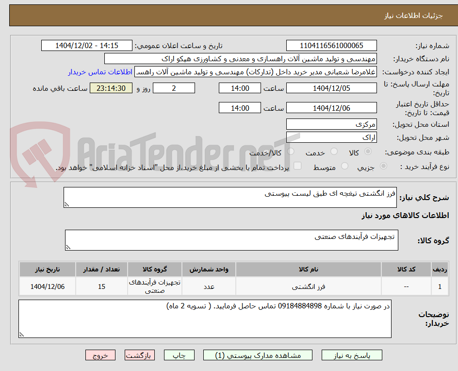Click the شرح کلی نیاز text area
The image size is (458, 371).
pyautogui.click(x=230, y=198)
